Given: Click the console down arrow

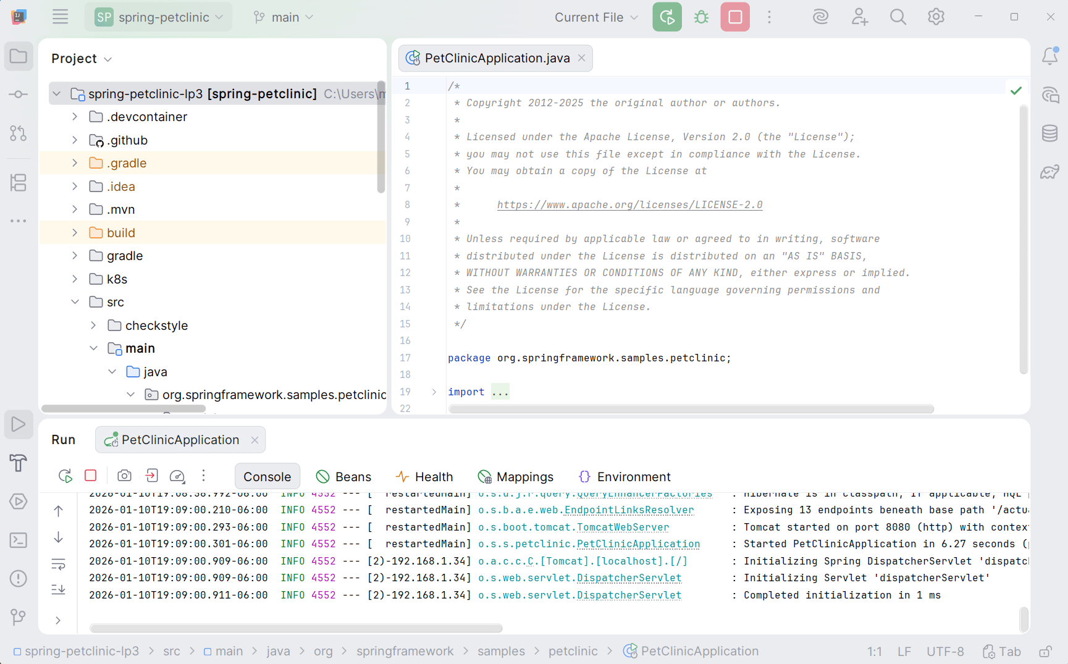Looking at the screenshot, I should pyautogui.click(x=58, y=537).
